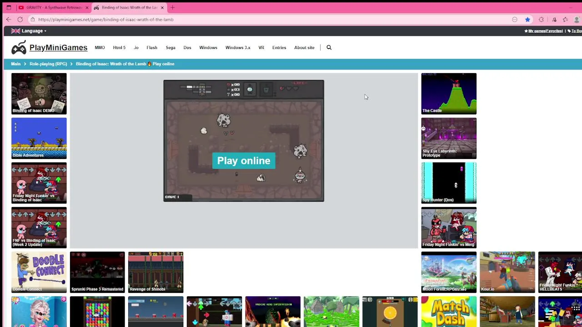Click the Play online button

(x=244, y=161)
